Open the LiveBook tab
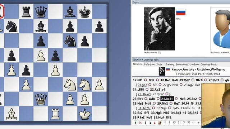230x129 pixels. tap(194, 64)
